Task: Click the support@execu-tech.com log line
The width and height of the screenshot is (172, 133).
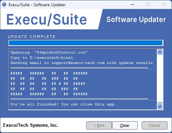Action: [81, 63]
